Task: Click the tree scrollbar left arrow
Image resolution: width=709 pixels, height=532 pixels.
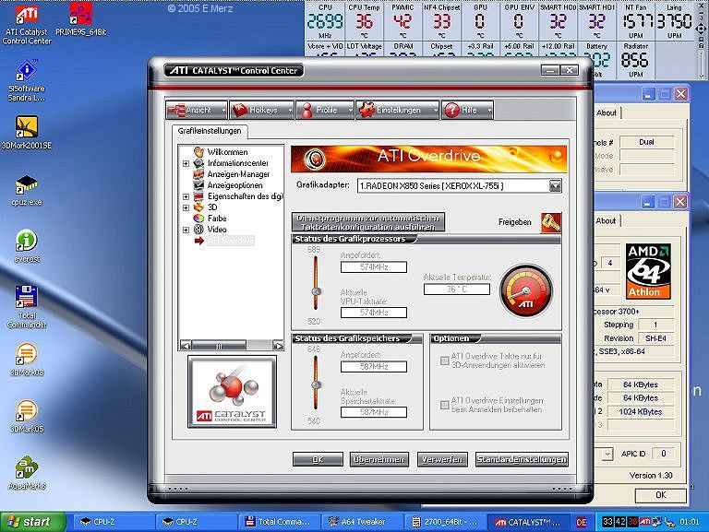Action: coord(185,346)
